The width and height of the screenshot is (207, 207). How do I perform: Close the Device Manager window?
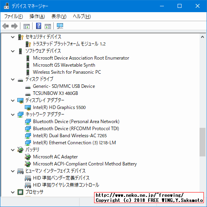point(198,6)
